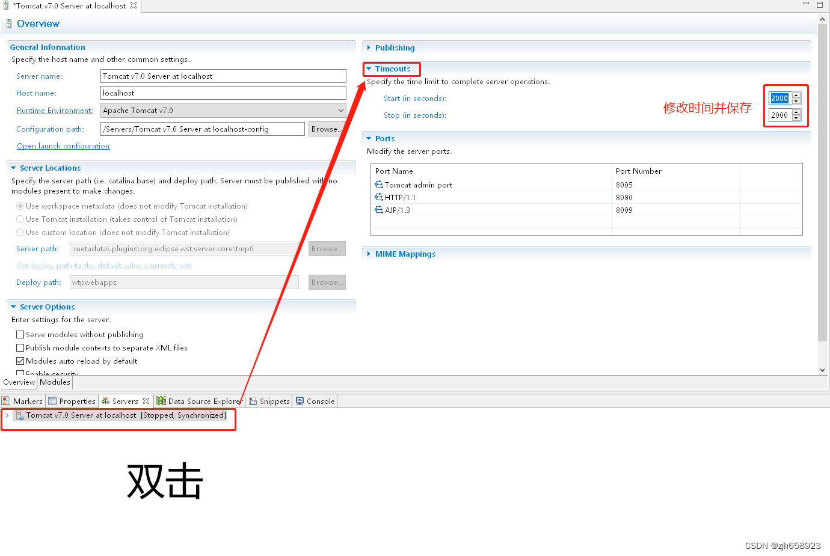Click the Runtime Environment link
The width and height of the screenshot is (830, 556).
pyautogui.click(x=55, y=111)
